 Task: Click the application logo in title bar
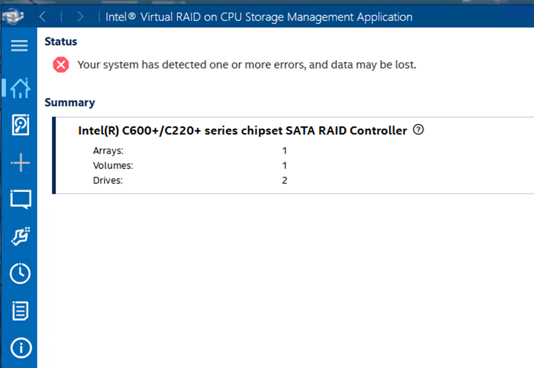point(12,16)
